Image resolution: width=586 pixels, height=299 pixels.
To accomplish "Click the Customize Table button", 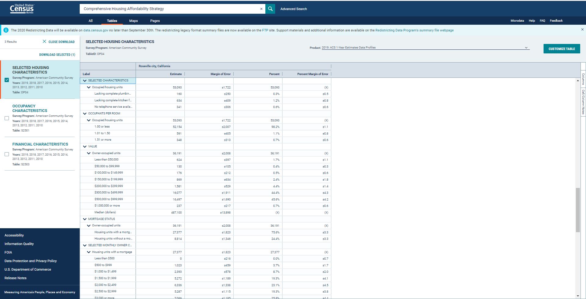I will click(562, 49).
